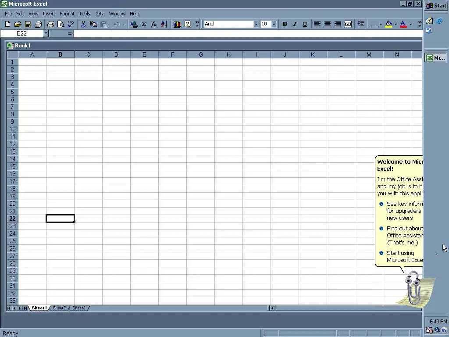Center cell contents horizontally
Image resolution: width=449 pixels, height=337 pixels.
coord(327,24)
